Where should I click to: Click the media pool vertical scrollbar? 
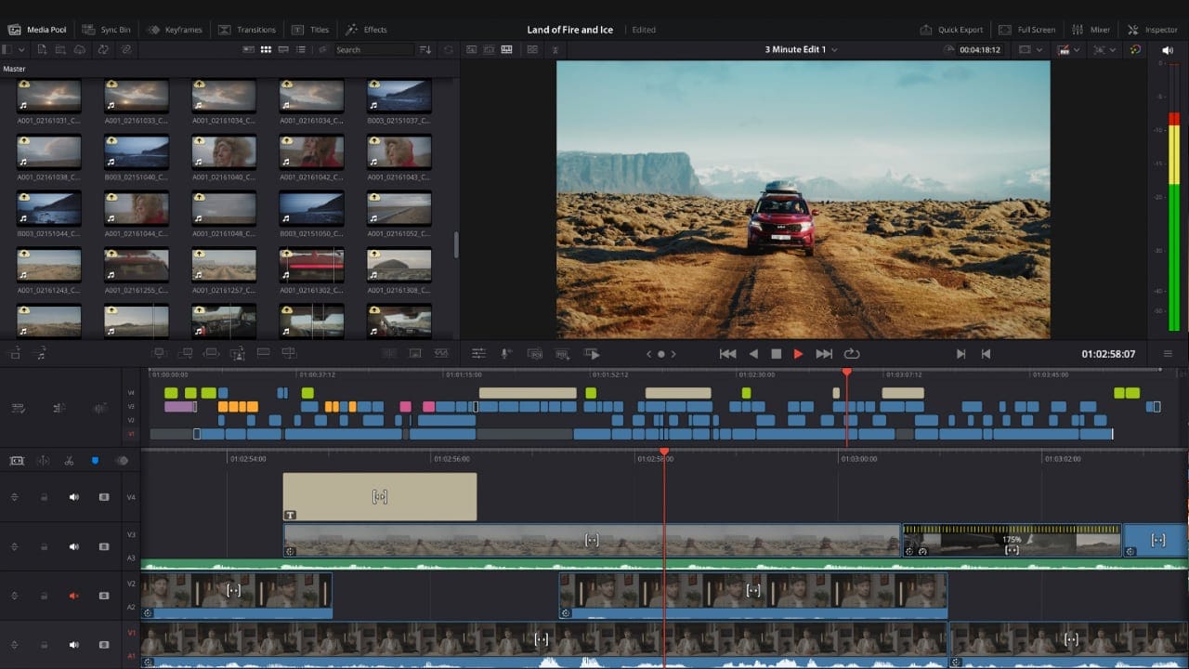pyautogui.click(x=455, y=244)
